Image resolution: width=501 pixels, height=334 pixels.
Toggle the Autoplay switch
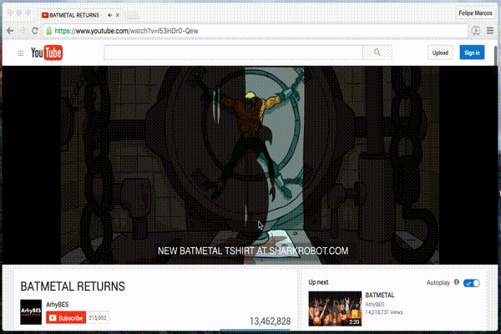tap(472, 283)
